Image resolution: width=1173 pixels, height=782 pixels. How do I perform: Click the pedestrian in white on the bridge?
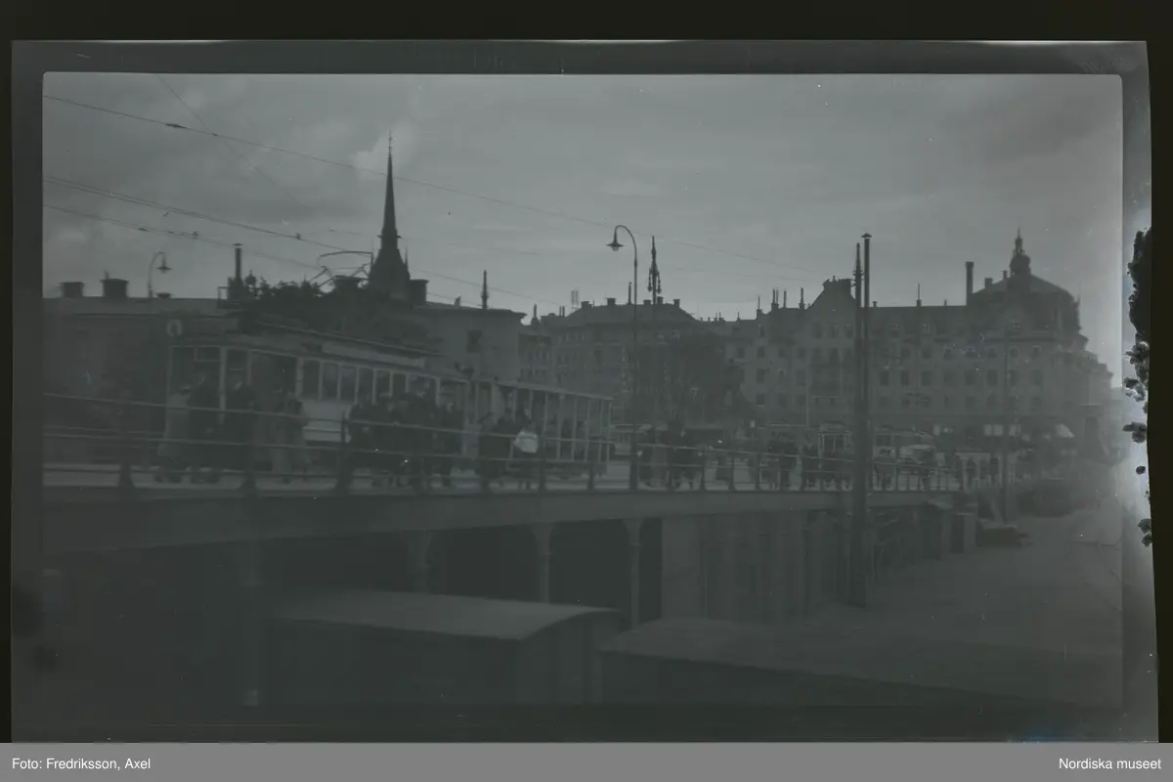pyautogui.click(x=527, y=445)
